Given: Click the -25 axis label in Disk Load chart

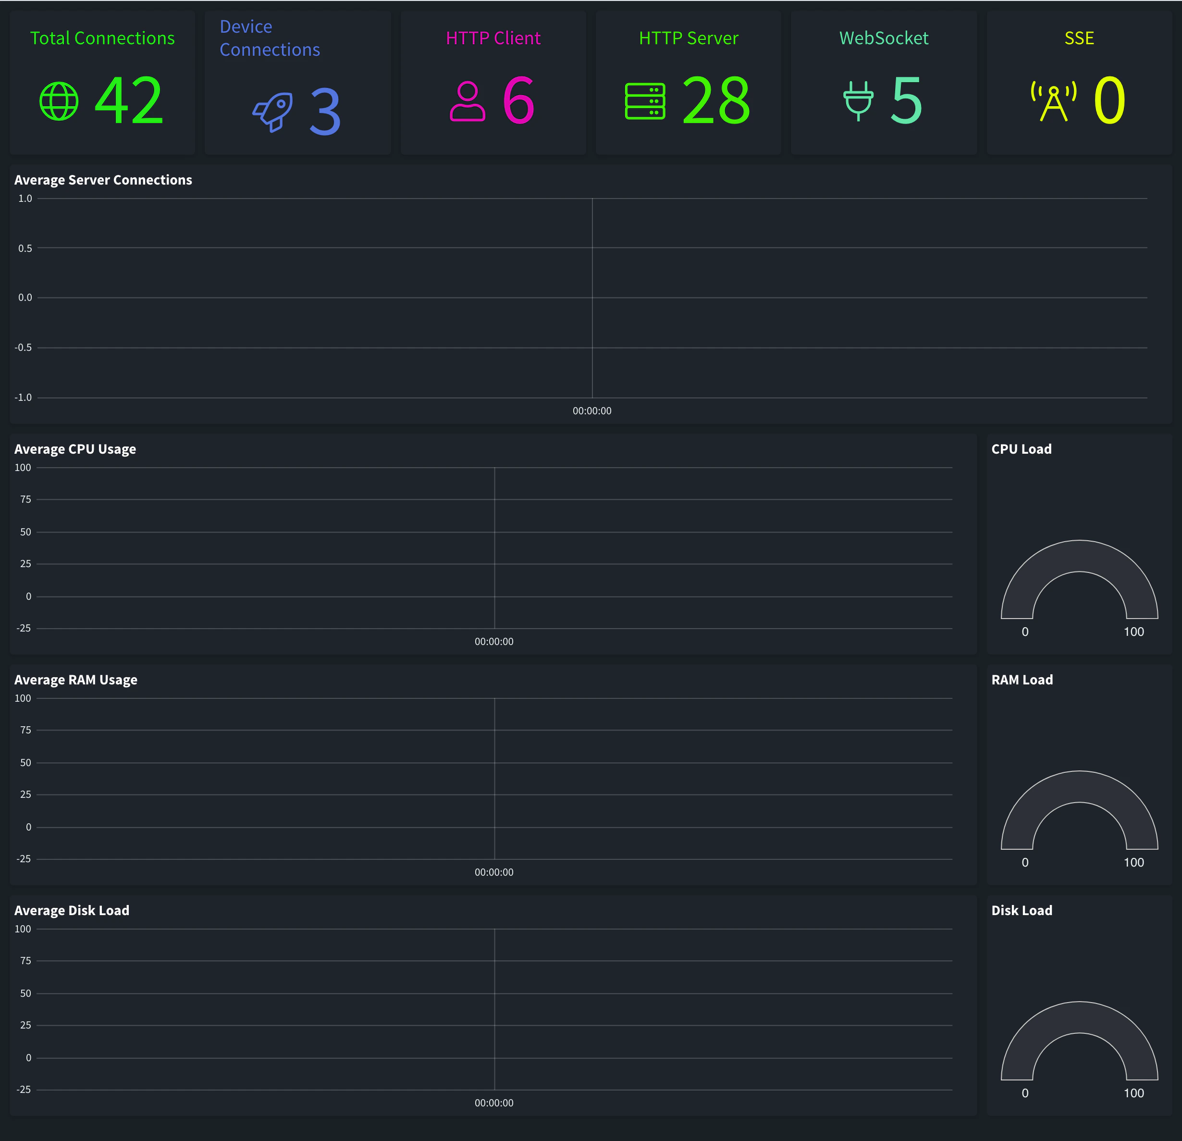Looking at the screenshot, I should pyautogui.click(x=24, y=1089).
